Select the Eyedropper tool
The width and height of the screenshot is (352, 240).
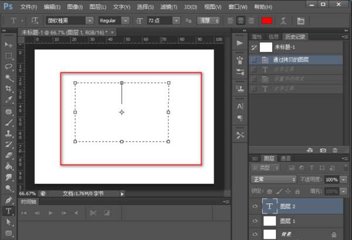pyautogui.click(x=9, y=100)
